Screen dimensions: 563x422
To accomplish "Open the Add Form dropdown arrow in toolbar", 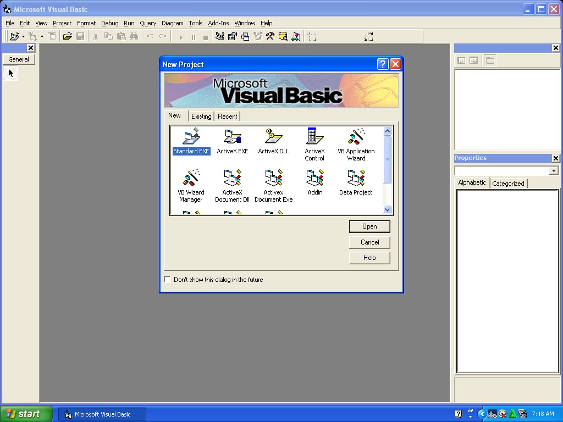I will tap(42, 36).
